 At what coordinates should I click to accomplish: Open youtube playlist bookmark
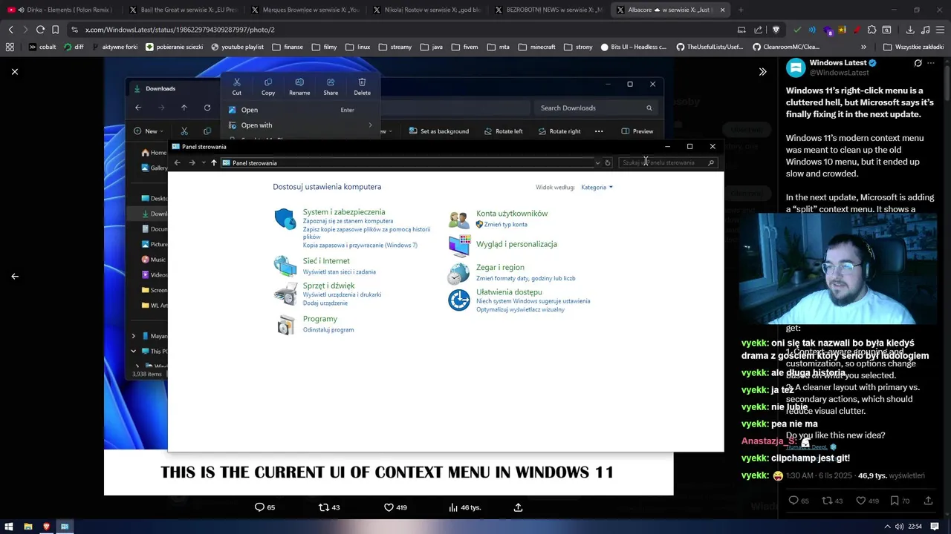click(x=238, y=47)
